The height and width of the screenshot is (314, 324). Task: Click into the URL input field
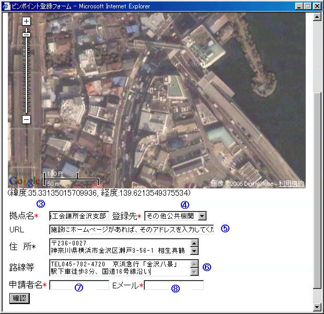[x=131, y=229]
